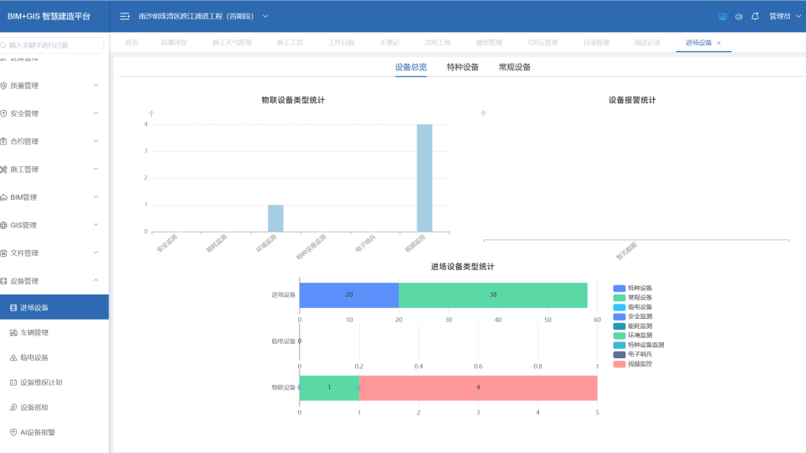Screen dimensions: 806x453
Task: Open the notification bell icon
Action: (755, 16)
